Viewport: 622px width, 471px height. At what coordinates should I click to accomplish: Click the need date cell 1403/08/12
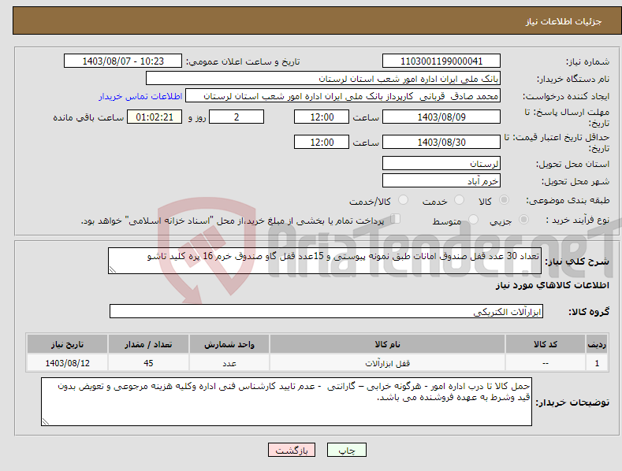pyautogui.click(x=67, y=363)
